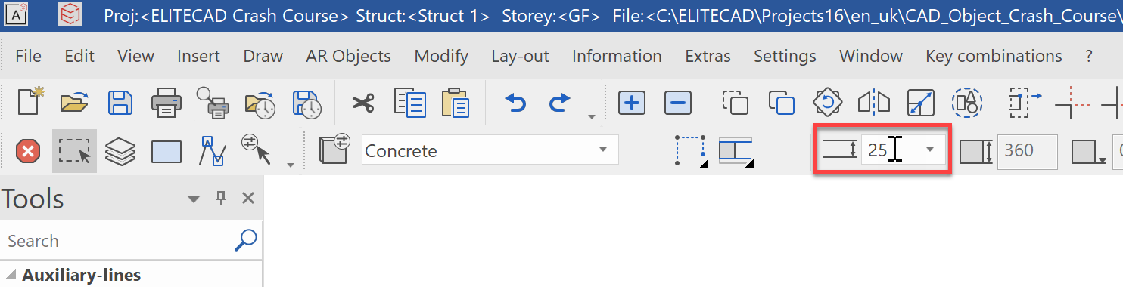Select the Cut scissors icon
Image resolution: width=1123 pixels, height=287 pixels.
(363, 102)
